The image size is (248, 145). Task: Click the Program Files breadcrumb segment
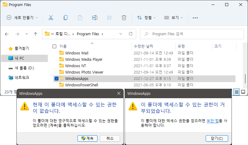click(88, 34)
